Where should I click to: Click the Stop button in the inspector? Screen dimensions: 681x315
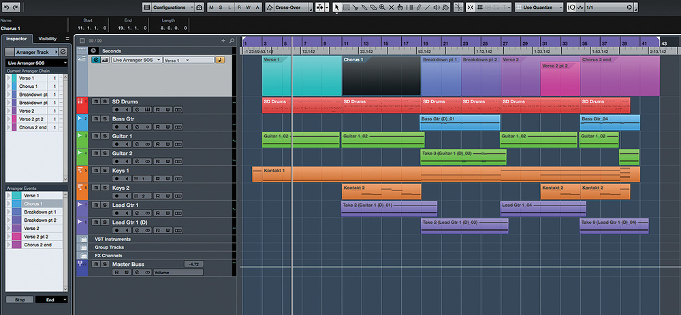tap(20, 300)
